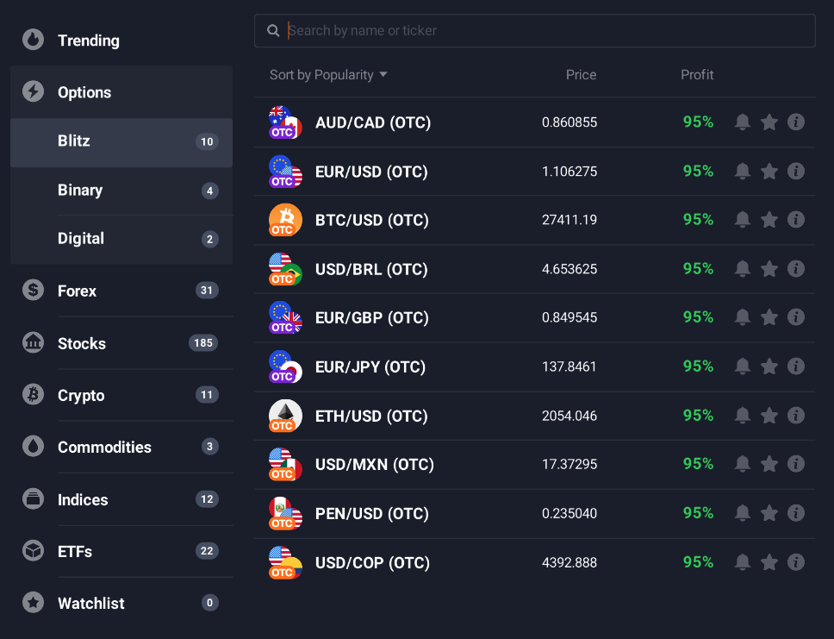The image size is (834, 639).
Task: Select the Forex category icon
Action: [x=33, y=291]
